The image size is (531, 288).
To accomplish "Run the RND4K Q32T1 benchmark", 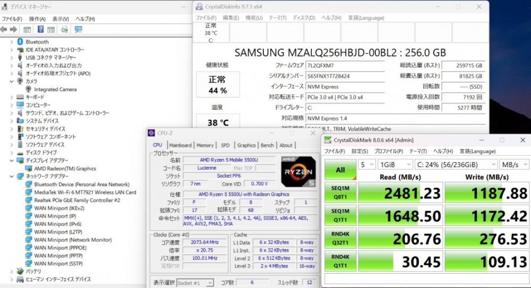I will [340, 238].
